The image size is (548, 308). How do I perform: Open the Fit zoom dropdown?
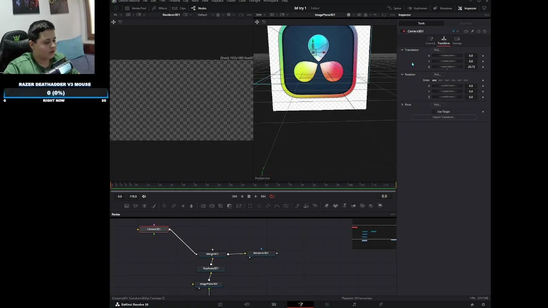117,15
